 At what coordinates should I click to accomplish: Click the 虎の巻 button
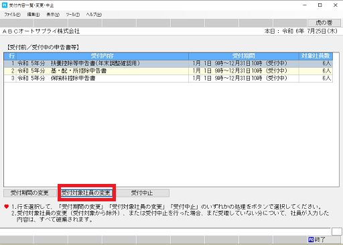[x=324, y=23]
